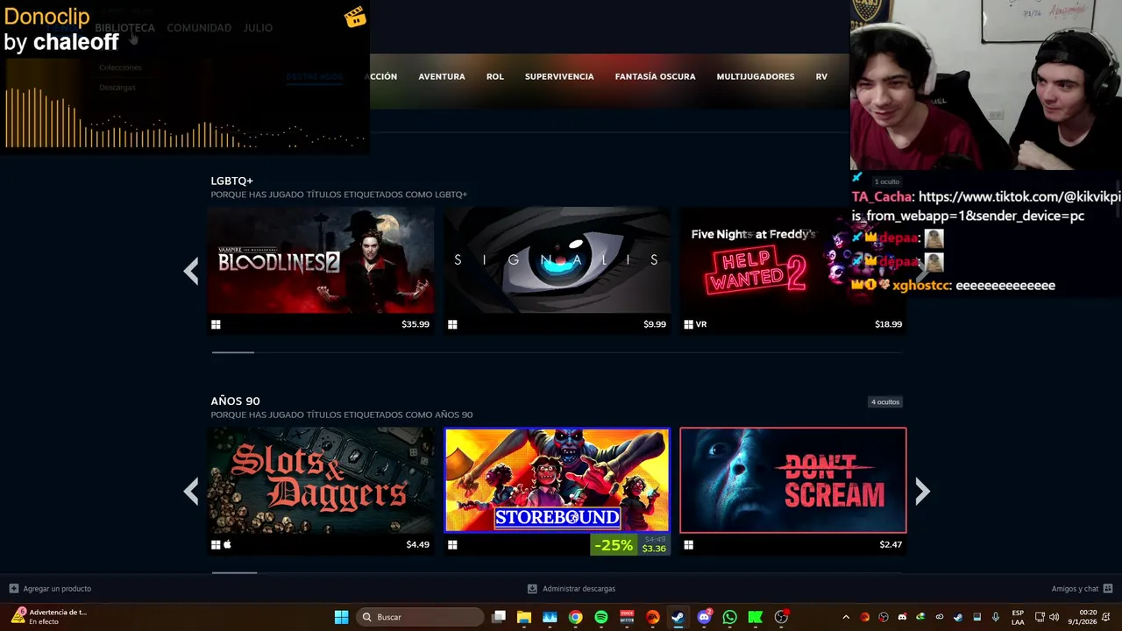Go to previous Años 90 carousel games

tap(191, 492)
